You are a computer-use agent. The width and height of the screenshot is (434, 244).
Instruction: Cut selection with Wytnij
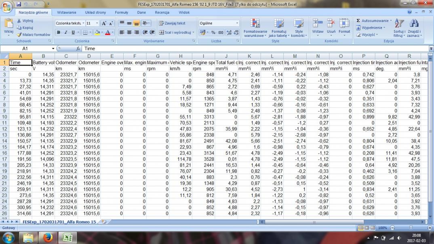pos(25,21)
